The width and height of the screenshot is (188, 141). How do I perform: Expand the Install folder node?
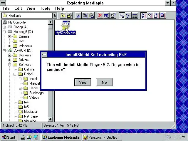[x=20, y=79]
